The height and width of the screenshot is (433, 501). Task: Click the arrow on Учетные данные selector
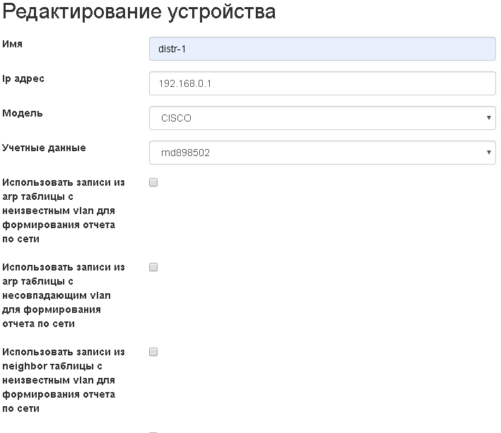click(489, 153)
